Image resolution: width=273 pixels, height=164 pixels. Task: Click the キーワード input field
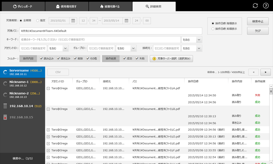tap(100, 40)
